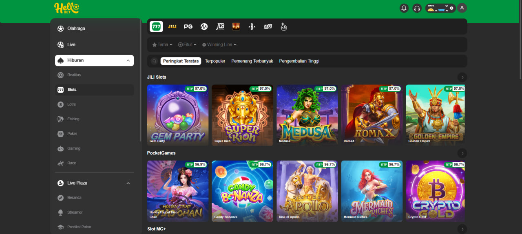This screenshot has height=234, width=522.
Task: Switch to the Terpopuler tab
Action: [x=215, y=61]
